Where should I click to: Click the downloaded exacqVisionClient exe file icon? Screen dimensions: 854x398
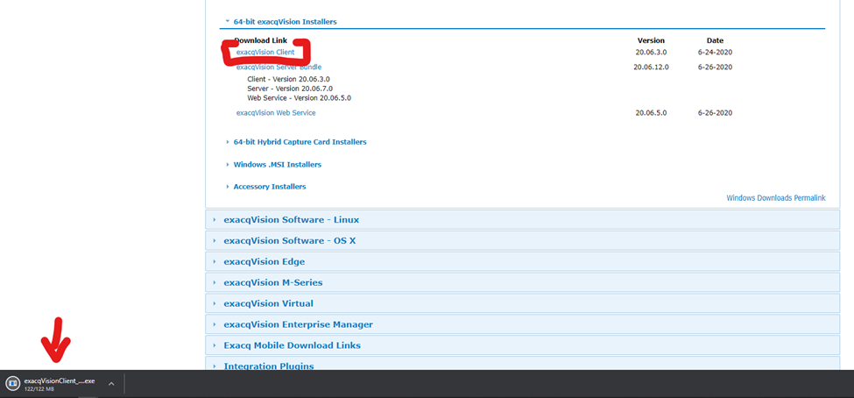click(12, 383)
